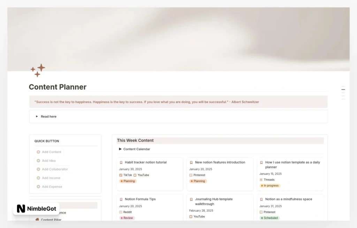The image size is (357, 228).
Task: Click the January 31, 2025 date
Action: (x=271, y=206)
